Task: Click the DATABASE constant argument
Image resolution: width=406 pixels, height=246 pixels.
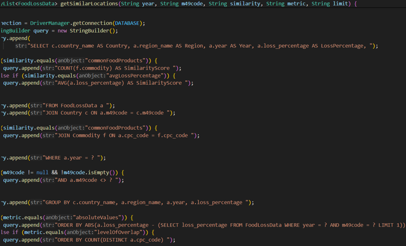Action: (127, 23)
